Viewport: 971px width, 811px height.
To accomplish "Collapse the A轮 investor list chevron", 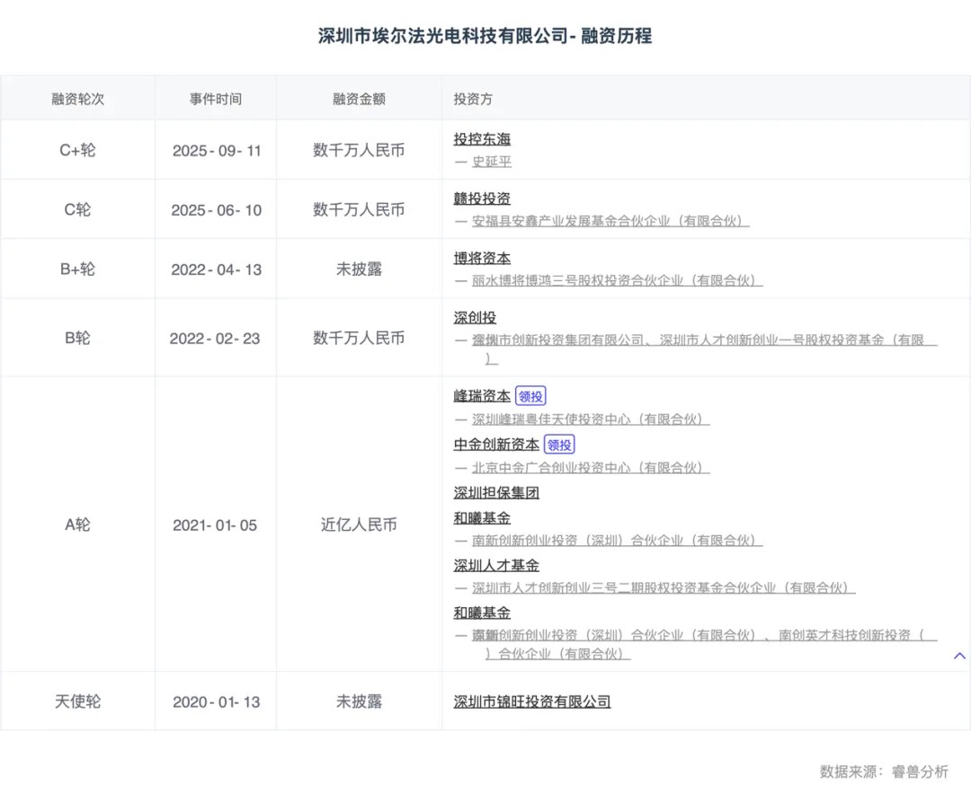I will click(x=959, y=656).
